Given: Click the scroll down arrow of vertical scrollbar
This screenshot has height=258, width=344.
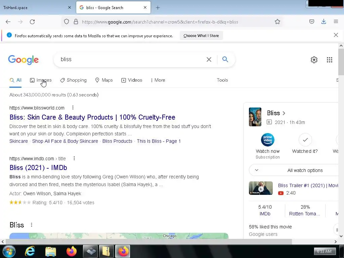Looking at the screenshot, I should point(341,236).
